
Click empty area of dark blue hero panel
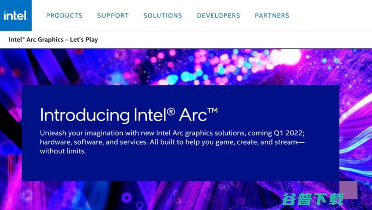pos(180,167)
